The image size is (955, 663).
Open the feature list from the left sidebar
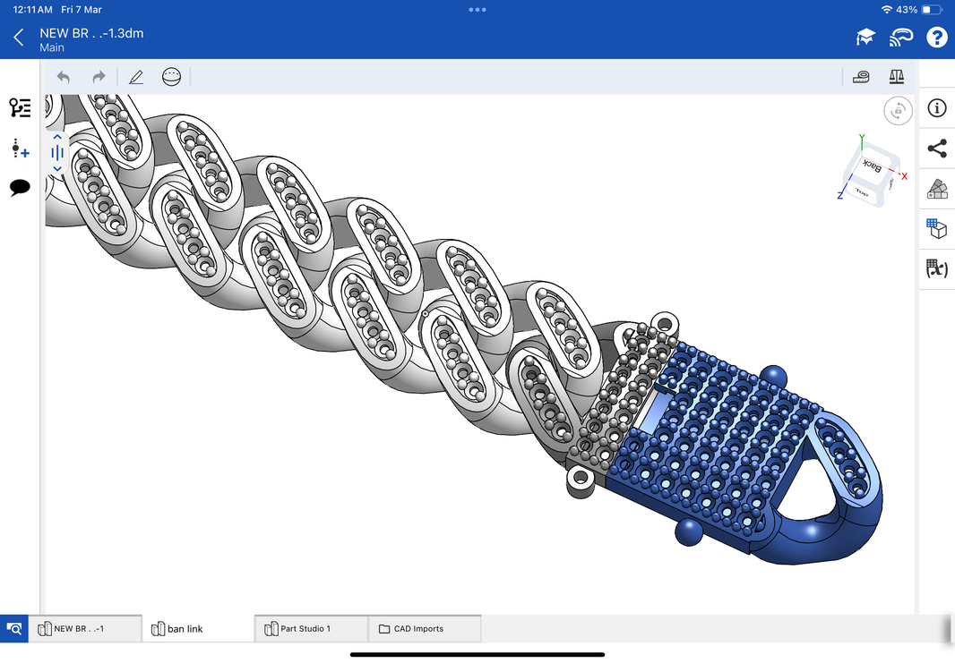pyautogui.click(x=20, y=107)
